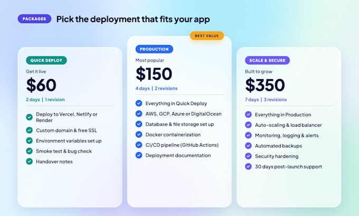
Task: Click check icon beside Deployment documentation
Action: (139, 155)
